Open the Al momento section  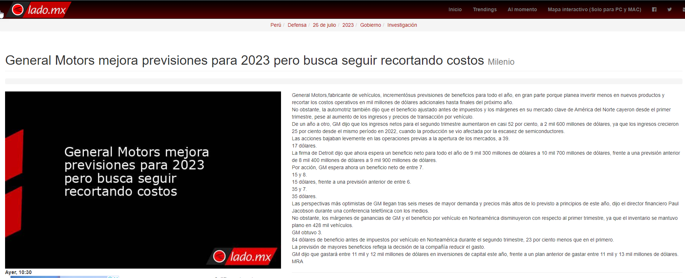tap(522, 9)
